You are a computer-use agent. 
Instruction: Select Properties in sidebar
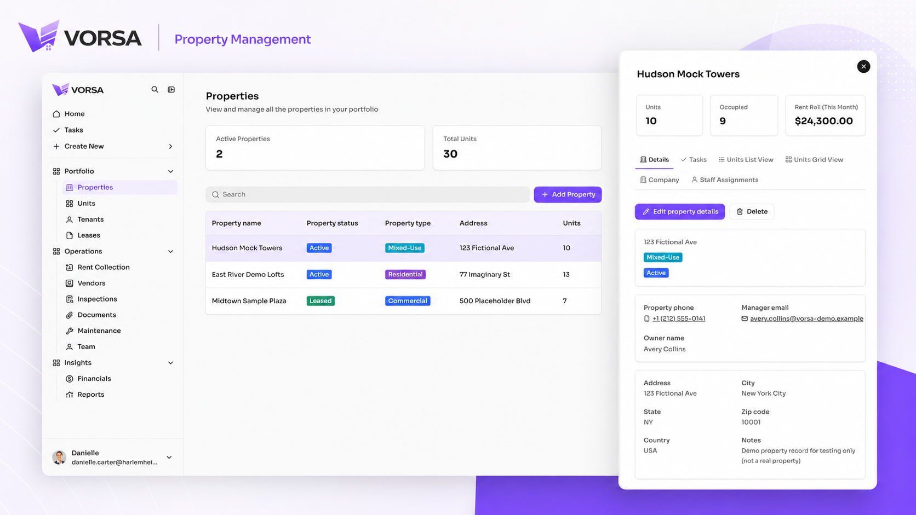point(120,187)
